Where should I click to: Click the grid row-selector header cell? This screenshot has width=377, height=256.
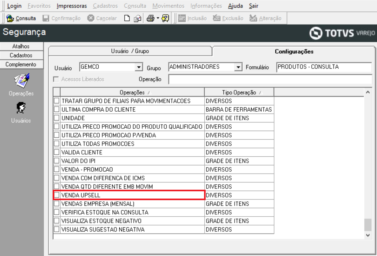(x=57, y=92)
